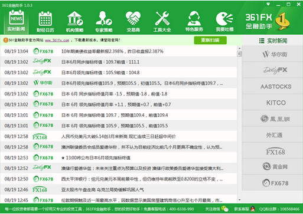The height and width of the screenshot is (214, 303).
Task: Open the 12:58 FX168 人民币 news headline
Action: pos(119,136)
